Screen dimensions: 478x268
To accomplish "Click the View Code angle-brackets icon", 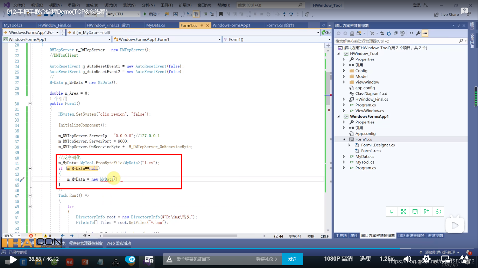I will click(412, 33).
